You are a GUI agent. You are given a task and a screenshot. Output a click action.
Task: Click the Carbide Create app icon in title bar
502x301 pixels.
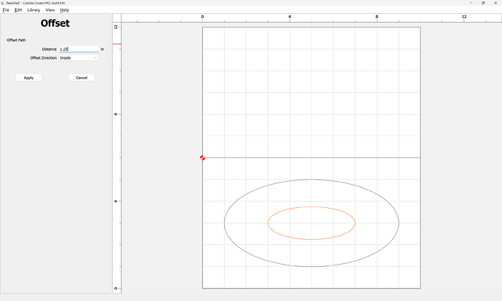(x=3, y=3)
